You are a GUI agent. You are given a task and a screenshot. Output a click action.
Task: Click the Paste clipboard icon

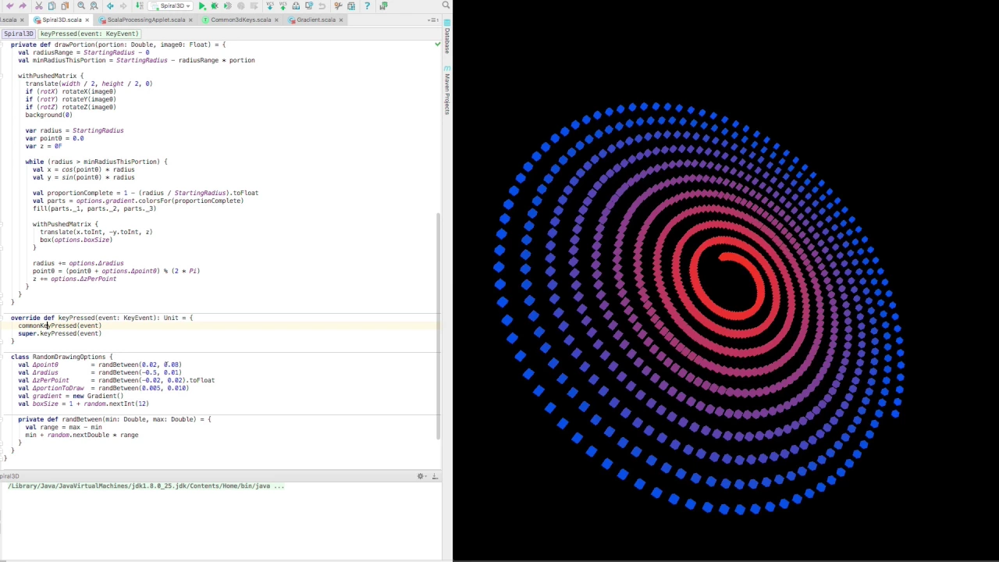65,5
